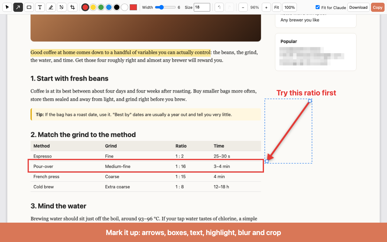Choose the white color swatch

(125, 7)
